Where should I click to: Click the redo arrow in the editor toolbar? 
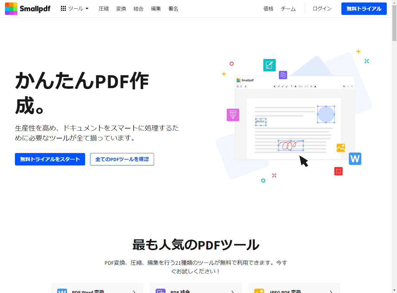(x=348, y=86)
